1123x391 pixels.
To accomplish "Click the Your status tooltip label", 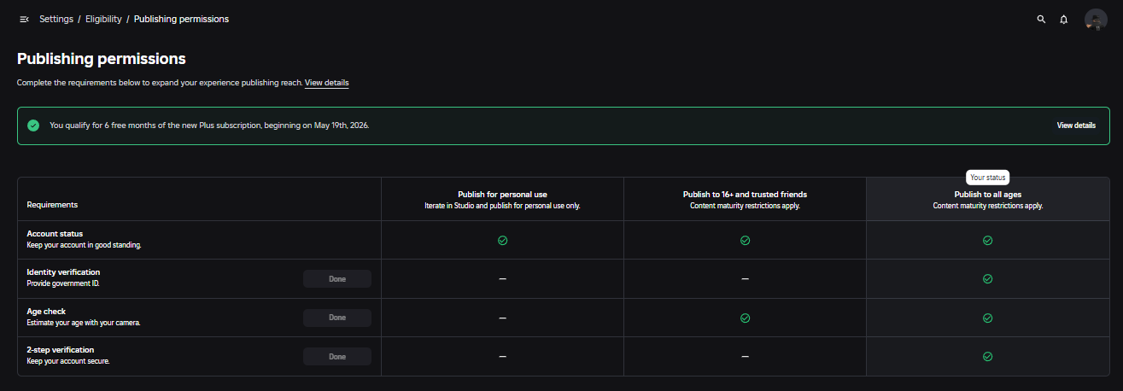I will pyautogui.click(x=989, y=178).
